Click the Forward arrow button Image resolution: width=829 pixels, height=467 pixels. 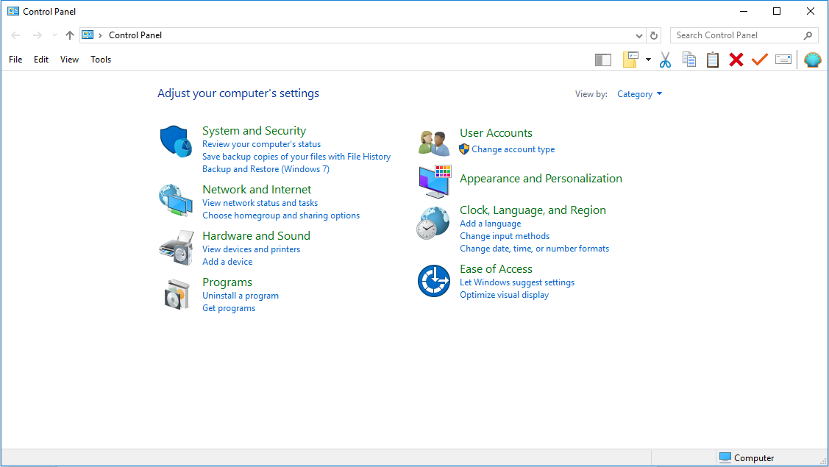click(x=37, y=35)
